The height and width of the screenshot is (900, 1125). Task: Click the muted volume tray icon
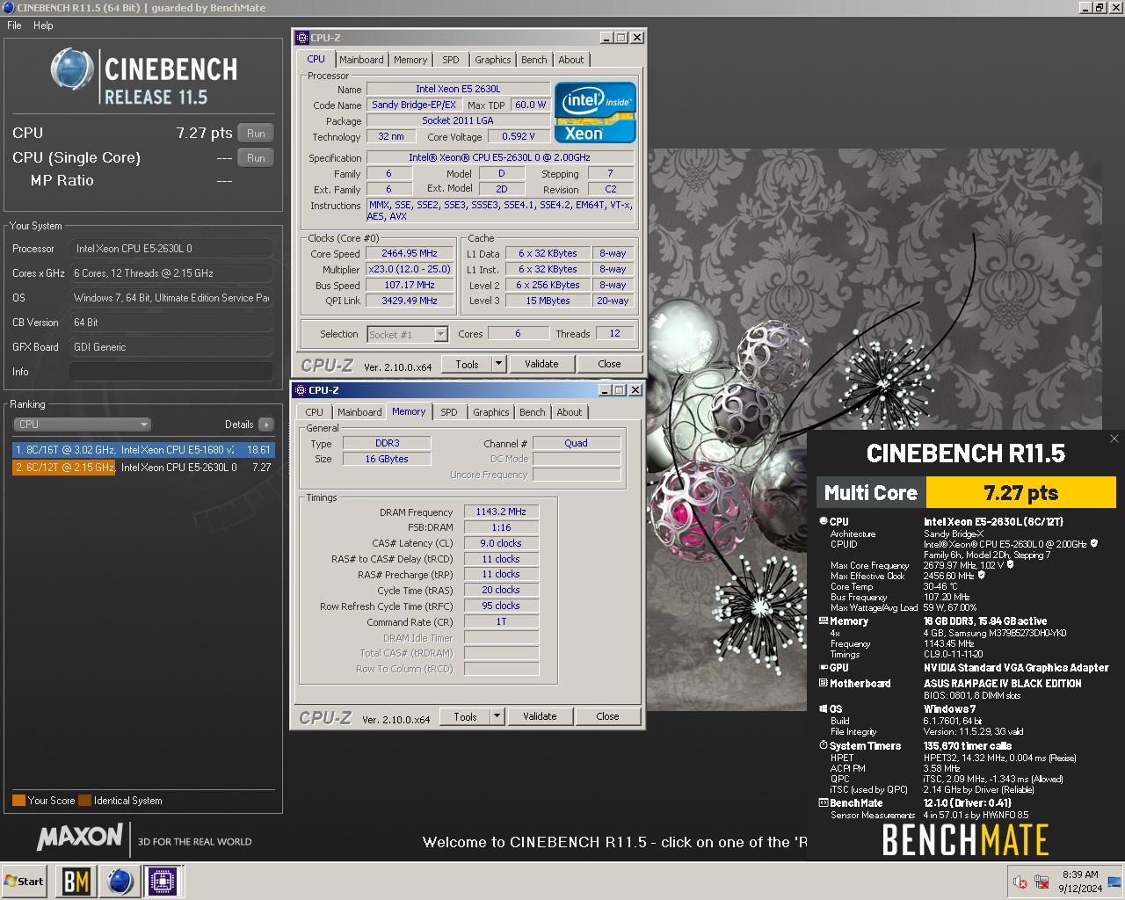[1020, 882]
